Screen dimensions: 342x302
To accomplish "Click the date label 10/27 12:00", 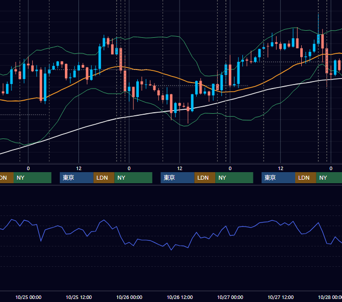I will point(281,297).
